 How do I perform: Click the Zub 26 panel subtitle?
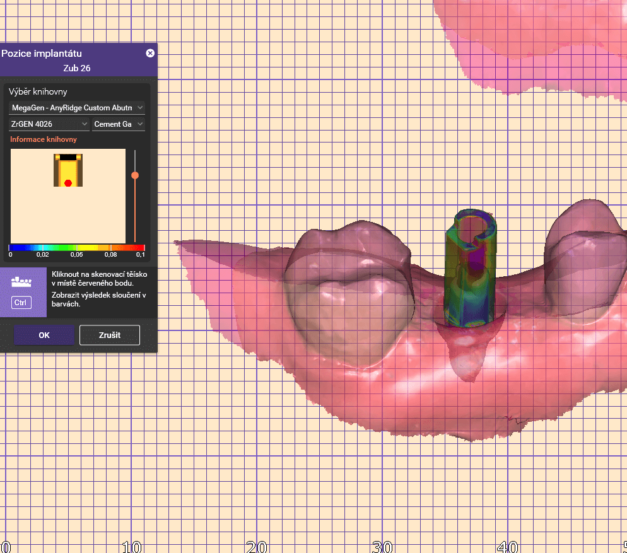(77, 68)
